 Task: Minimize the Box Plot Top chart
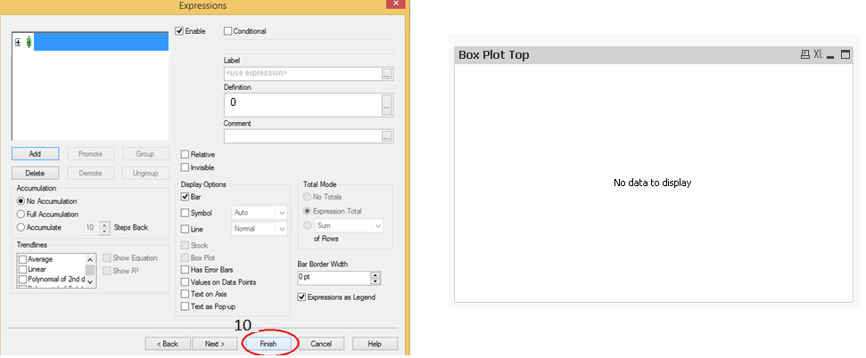(831, 55)
